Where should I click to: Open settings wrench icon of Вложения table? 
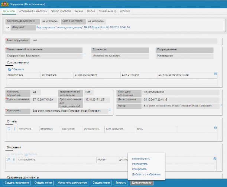tap(214, 158)
